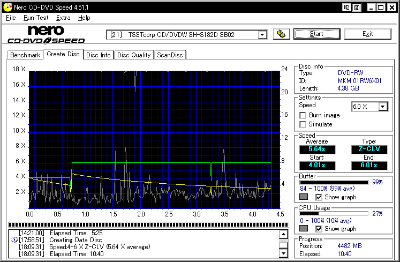Click the 99% buffer percentage
400x262 pixels.
(x=378, y=182)
